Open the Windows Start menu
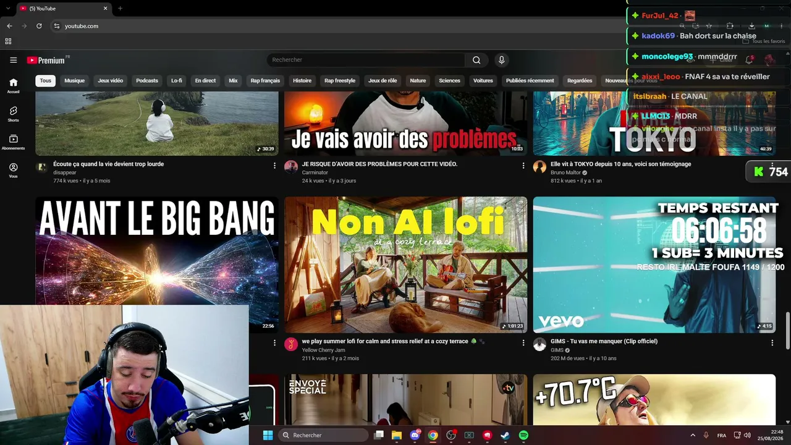This screenshot has width=791, height=445. click(268, 435)
